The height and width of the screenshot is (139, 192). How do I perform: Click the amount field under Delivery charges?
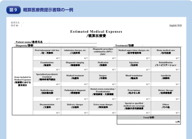click(75, 113)
